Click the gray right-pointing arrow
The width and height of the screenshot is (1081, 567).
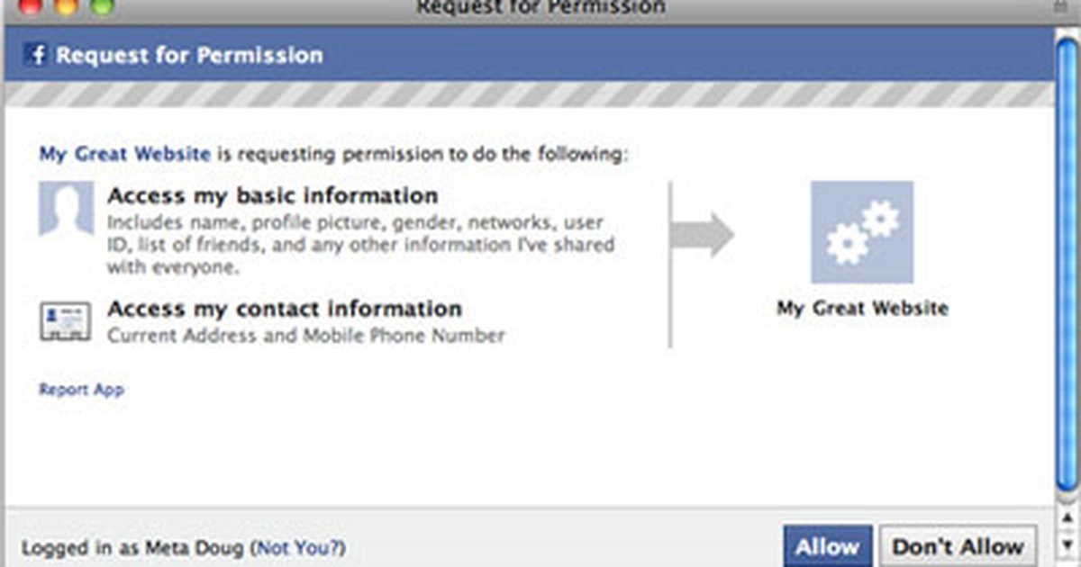pos(704,234)
